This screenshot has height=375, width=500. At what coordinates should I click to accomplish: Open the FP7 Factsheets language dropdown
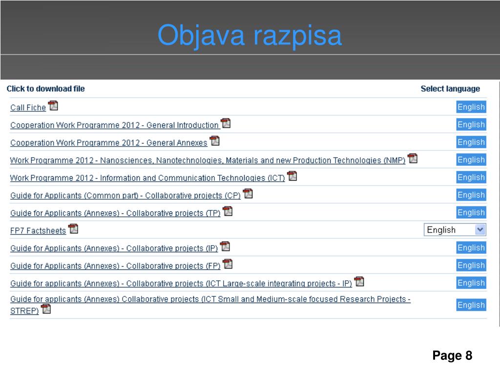click(x=455, y=230)
